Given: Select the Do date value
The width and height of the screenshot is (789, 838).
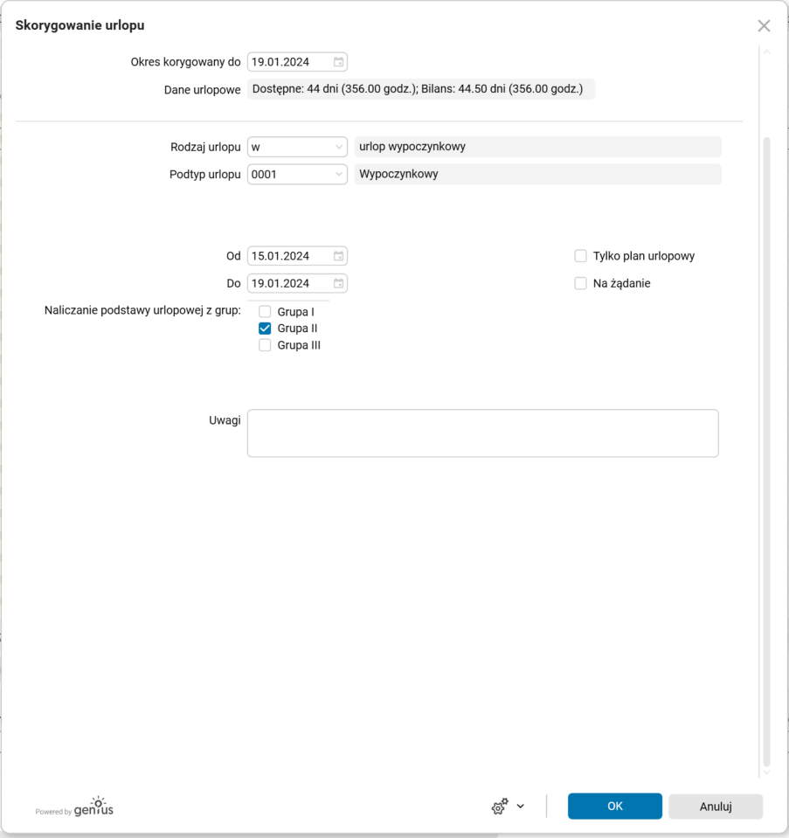Looking at the screenshot, I should coord(280,282).
